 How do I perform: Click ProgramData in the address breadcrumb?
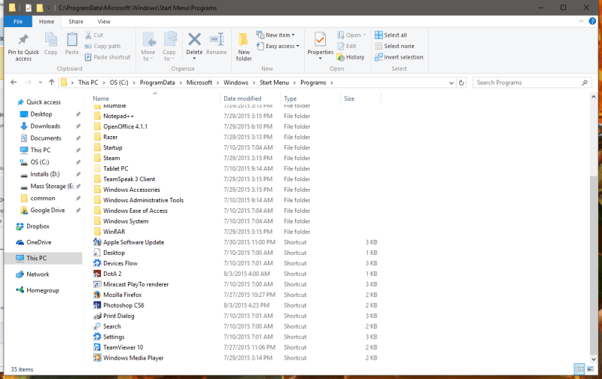157,83
